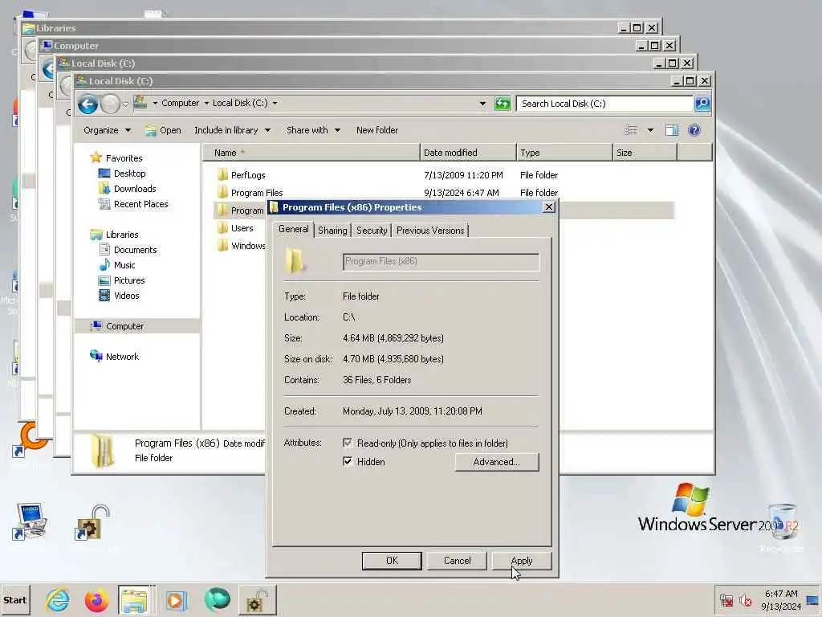The height and width of the screenshot is (617, 822).
Task: Click the Apply button
Action: pos(522,560)
